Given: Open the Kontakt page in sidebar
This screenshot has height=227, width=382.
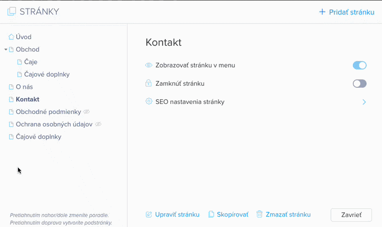Looking at the screenshot, I should point(27,99).
